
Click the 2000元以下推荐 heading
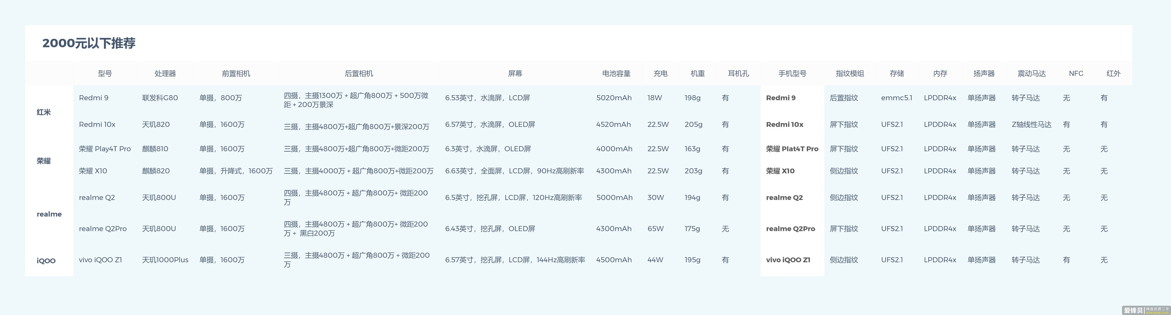(89, 43)
